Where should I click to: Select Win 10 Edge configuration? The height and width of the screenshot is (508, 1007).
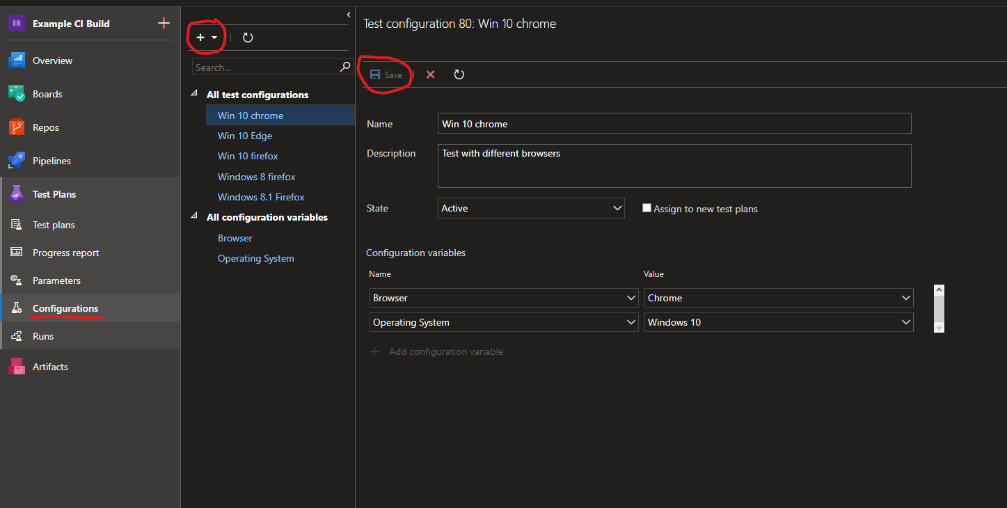point(245,136)
